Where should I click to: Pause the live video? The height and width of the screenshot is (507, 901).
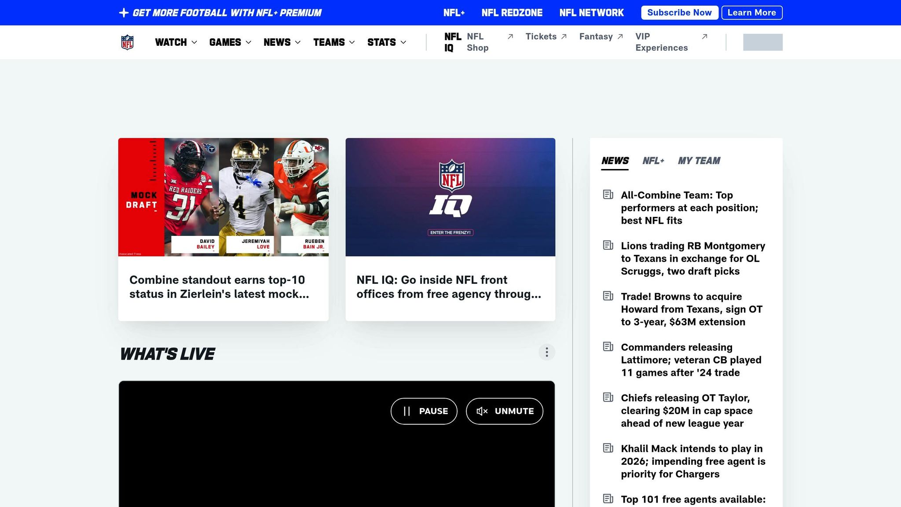tap(424, 411)
